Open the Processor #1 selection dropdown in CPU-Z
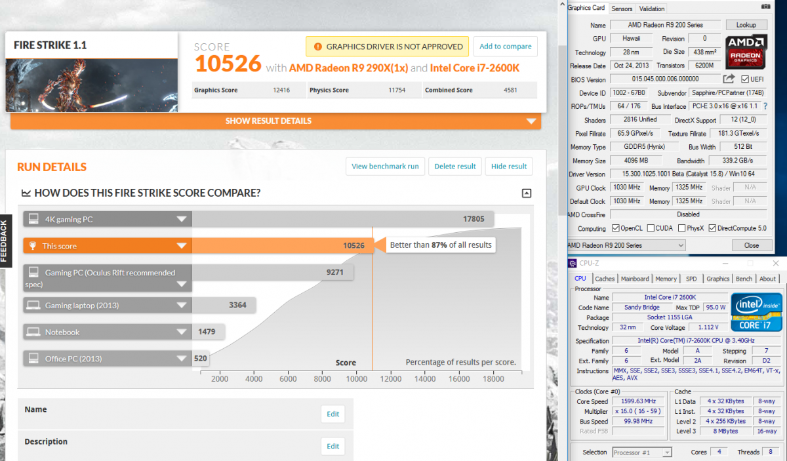 pyautogui.click(x=641, y=452)
